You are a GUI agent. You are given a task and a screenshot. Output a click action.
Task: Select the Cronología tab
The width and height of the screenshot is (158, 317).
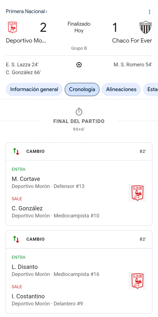pos(82,89)
